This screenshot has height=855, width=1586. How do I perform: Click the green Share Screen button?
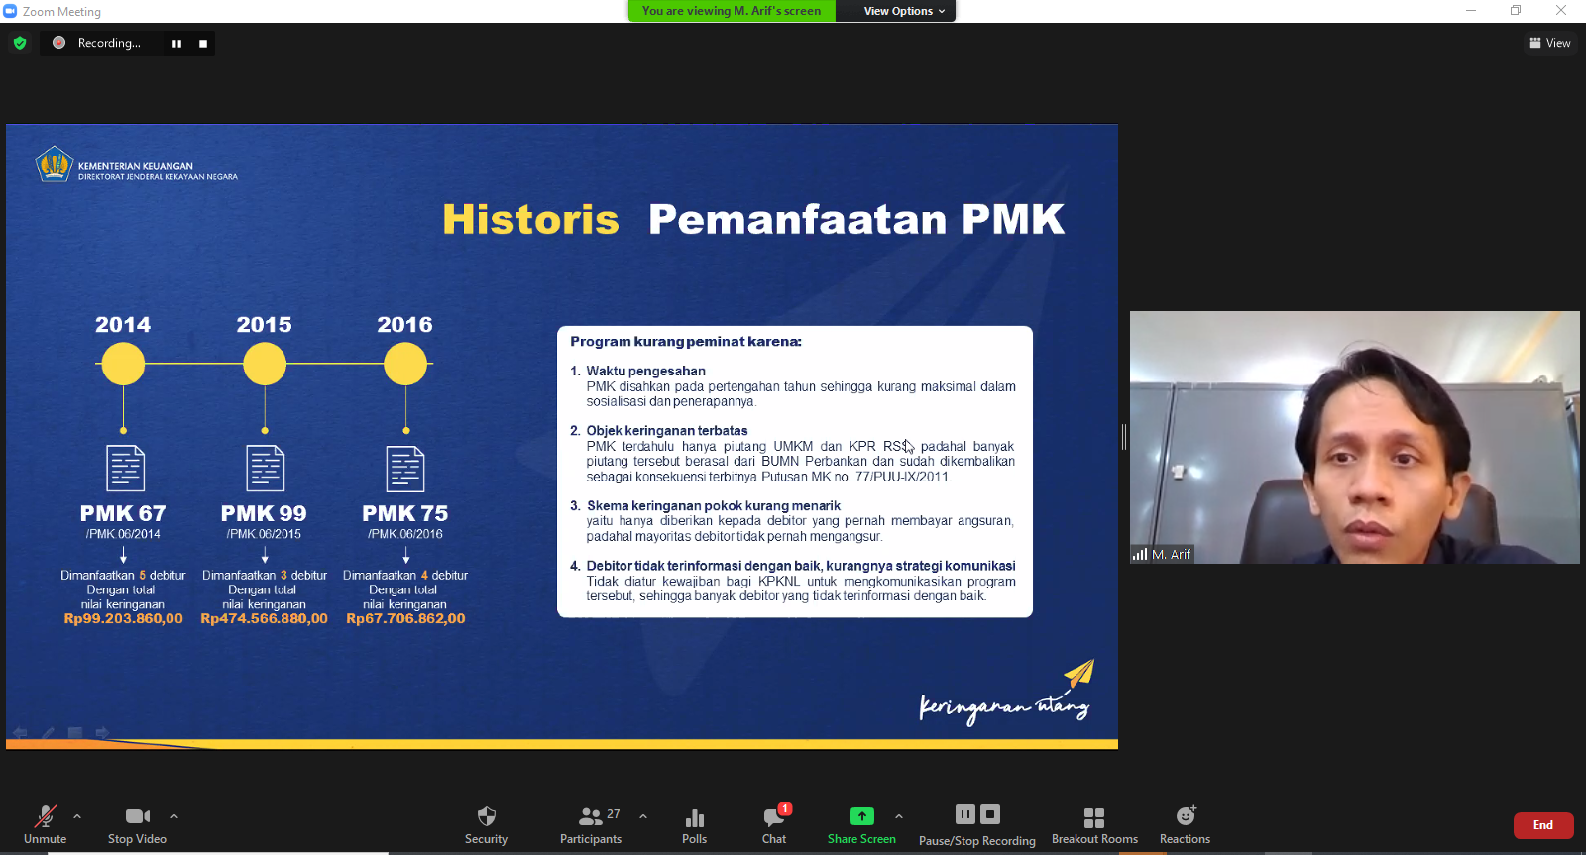[x=861, y=824]
